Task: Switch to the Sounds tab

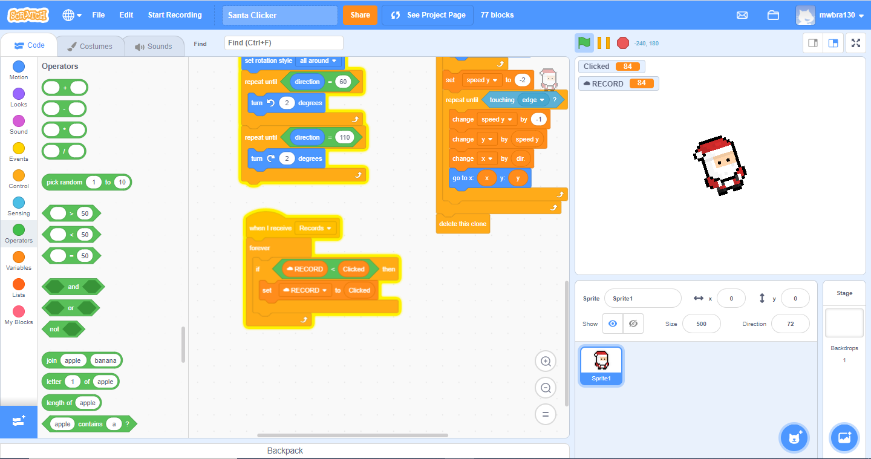Action: click(x=154, y=46)
